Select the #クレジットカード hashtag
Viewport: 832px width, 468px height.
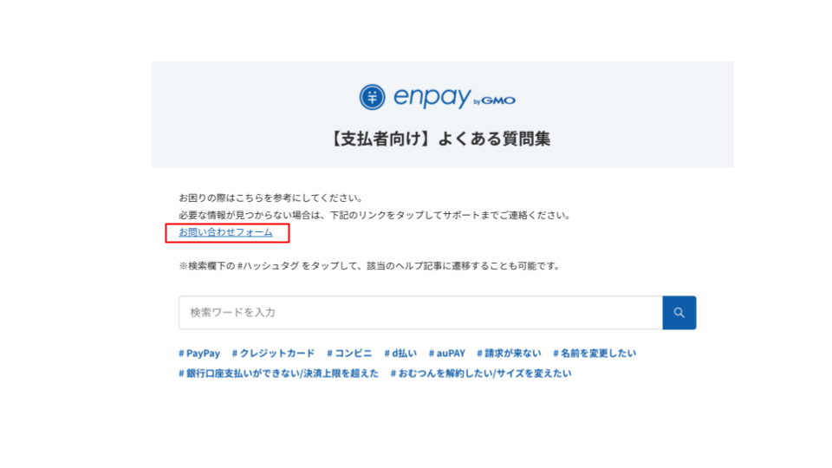click(x=273, y=354)
